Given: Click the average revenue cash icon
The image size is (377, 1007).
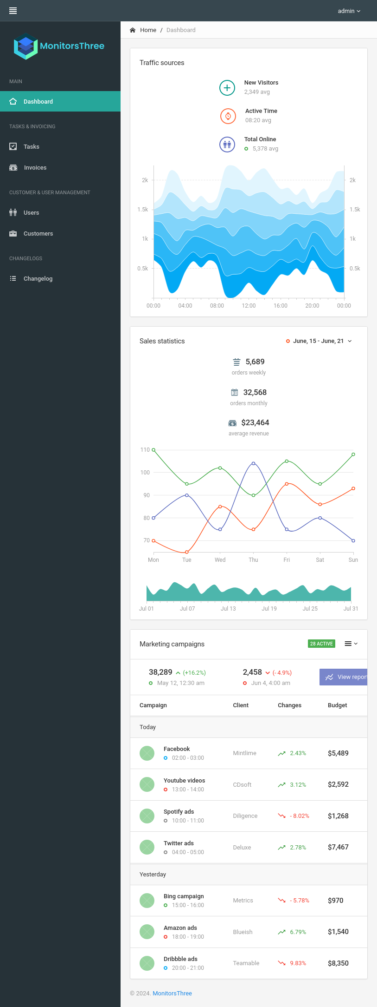Looking at the screenshot, I should click(232, 423).
